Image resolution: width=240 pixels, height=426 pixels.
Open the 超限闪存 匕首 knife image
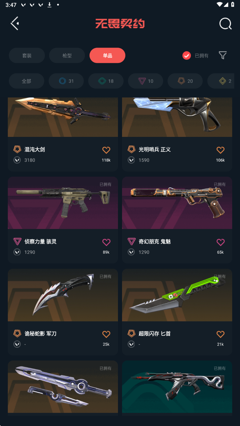(x=177, y=295)
